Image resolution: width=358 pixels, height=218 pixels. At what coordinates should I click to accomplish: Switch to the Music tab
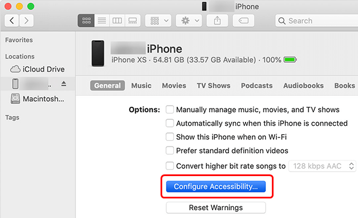click(141, 86)
